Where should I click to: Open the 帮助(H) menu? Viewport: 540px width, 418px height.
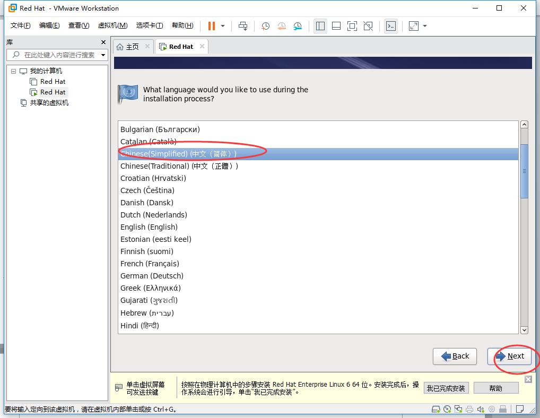click(x=182, y=25)
